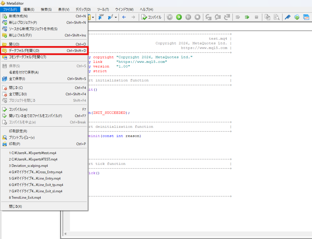Viewport: 312px width, 239px height.
Task: Choose 開く(O) menu entry
Action: click(44, 44)
